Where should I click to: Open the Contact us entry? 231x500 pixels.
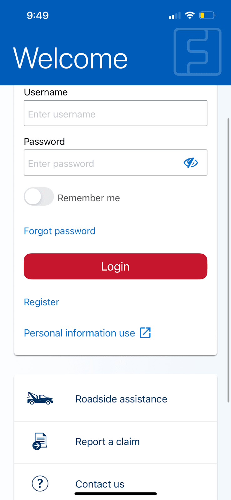100,484
